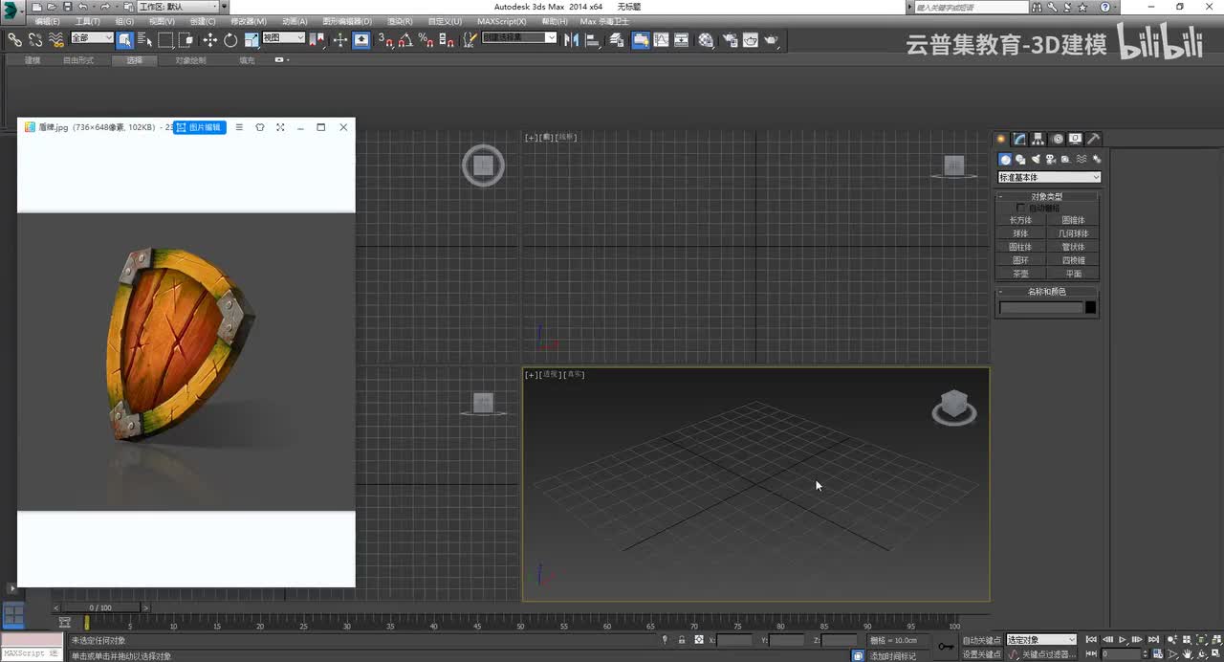Activate the Rotate tool
The width and height of the screenshot is (1224, 662).
click(230, 40)
